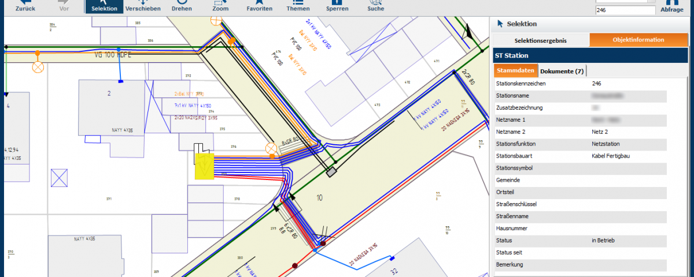Switch to the Objektinformation tab
Viewport: 694px width, 277px height.
click(x=638, y=40)
